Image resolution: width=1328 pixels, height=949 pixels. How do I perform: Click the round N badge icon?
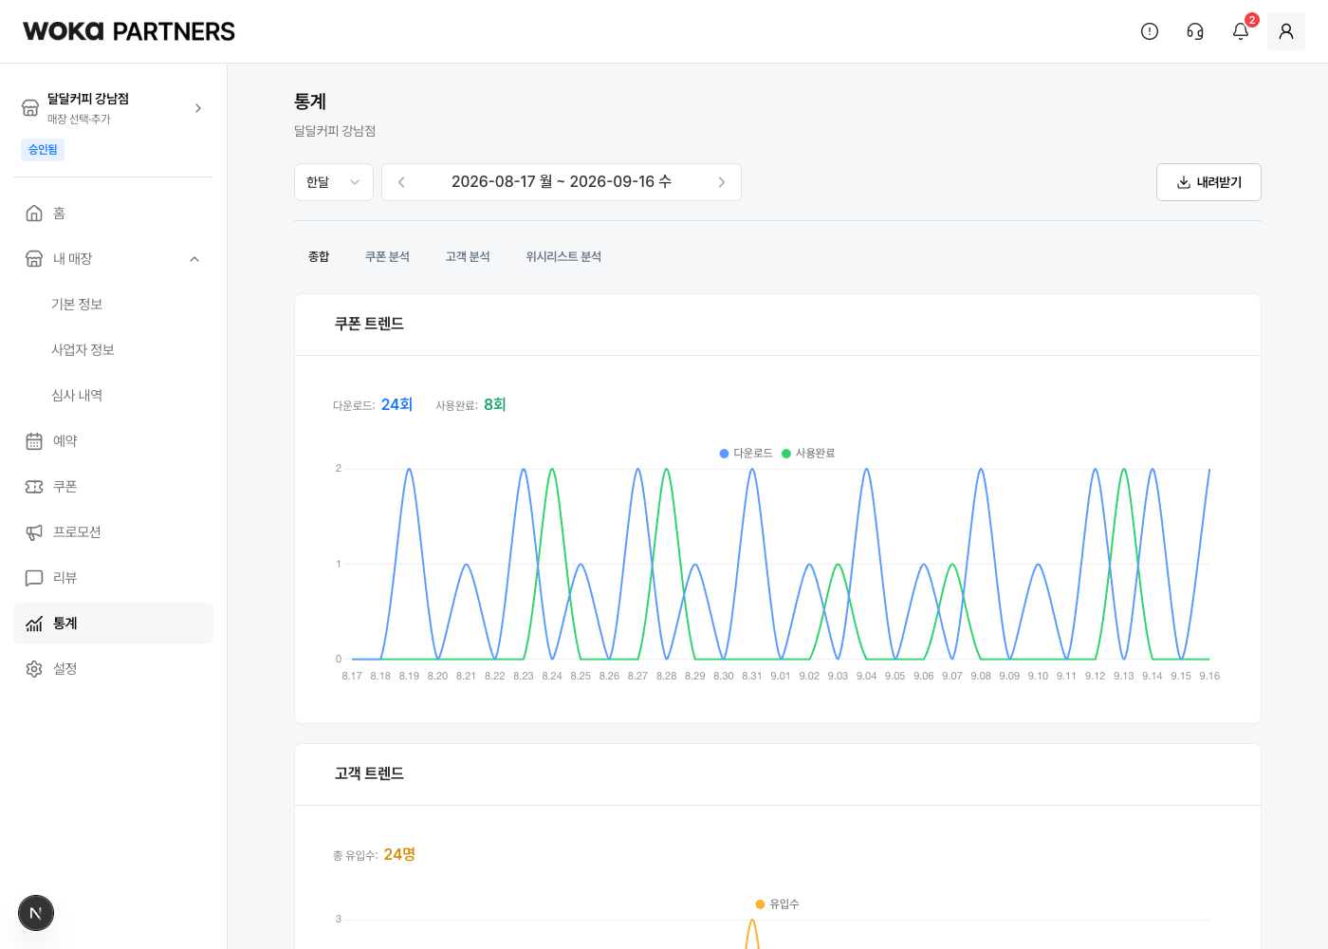36,913
